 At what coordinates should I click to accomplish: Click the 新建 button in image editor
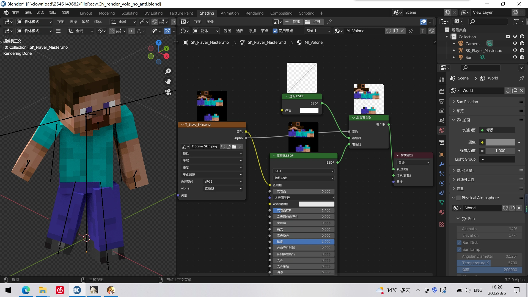[293, 22]
